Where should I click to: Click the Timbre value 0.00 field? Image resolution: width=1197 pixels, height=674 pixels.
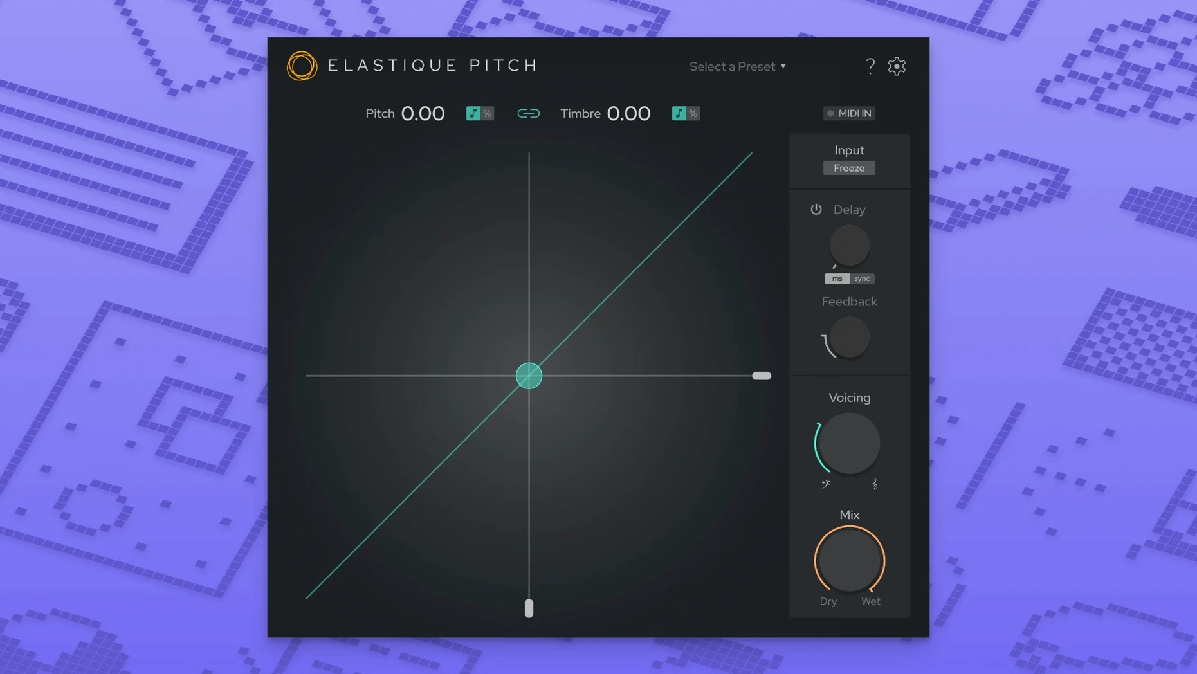pos(628,113)
